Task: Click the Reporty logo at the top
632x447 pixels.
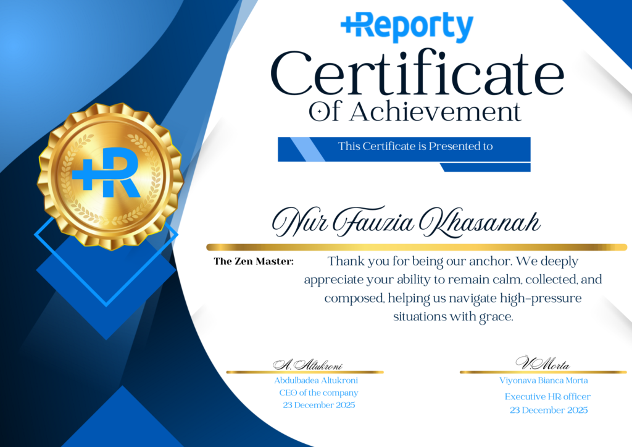Action: 407,27
